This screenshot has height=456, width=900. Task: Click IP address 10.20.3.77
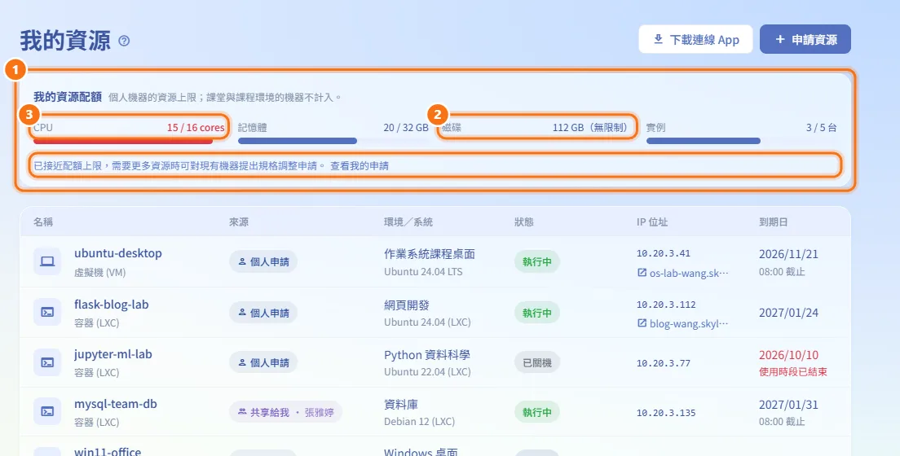(x=664, y=362)
